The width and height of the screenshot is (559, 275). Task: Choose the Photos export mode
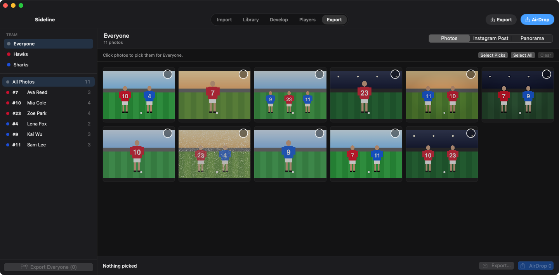coord(449,38)
